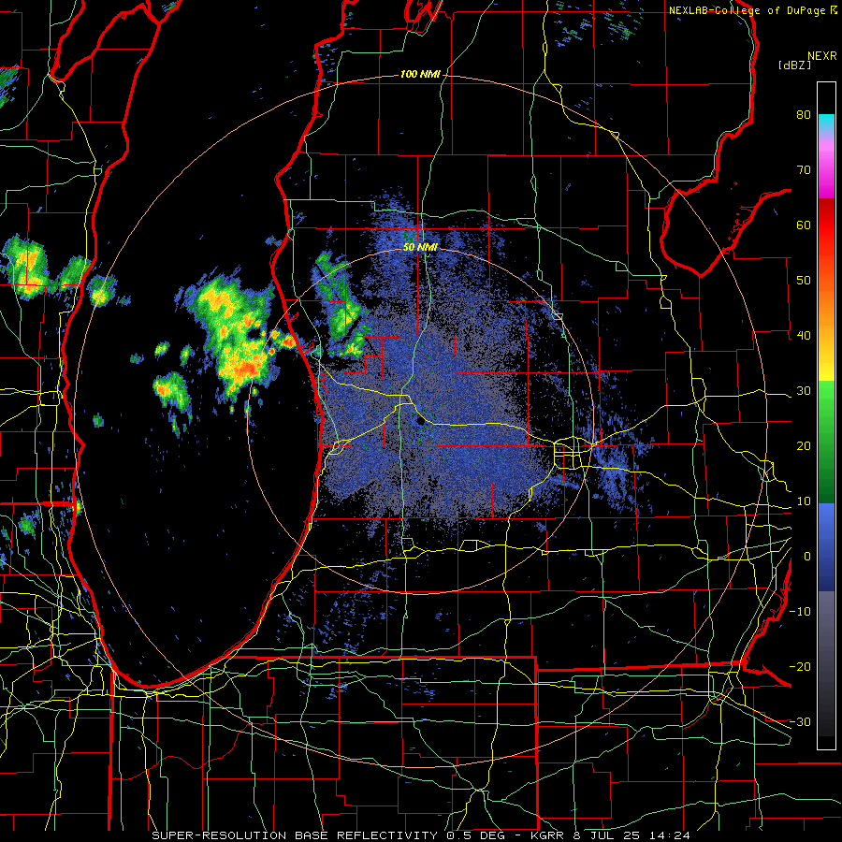842x842 pixels.
Task: Click the 10 value on the dBZ scale
Action: (x=804, y=501)
